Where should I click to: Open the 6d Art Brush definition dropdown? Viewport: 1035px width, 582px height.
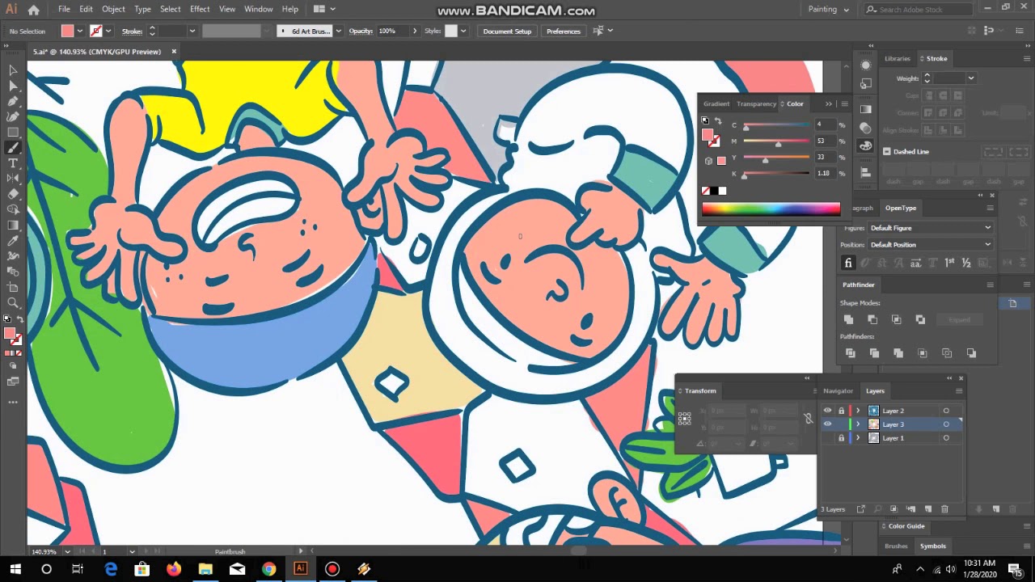point(338,31)
